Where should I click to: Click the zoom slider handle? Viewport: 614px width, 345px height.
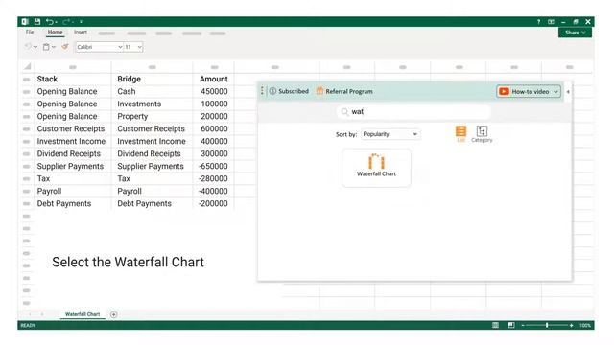pyautogui.click(x=547, y=325)
